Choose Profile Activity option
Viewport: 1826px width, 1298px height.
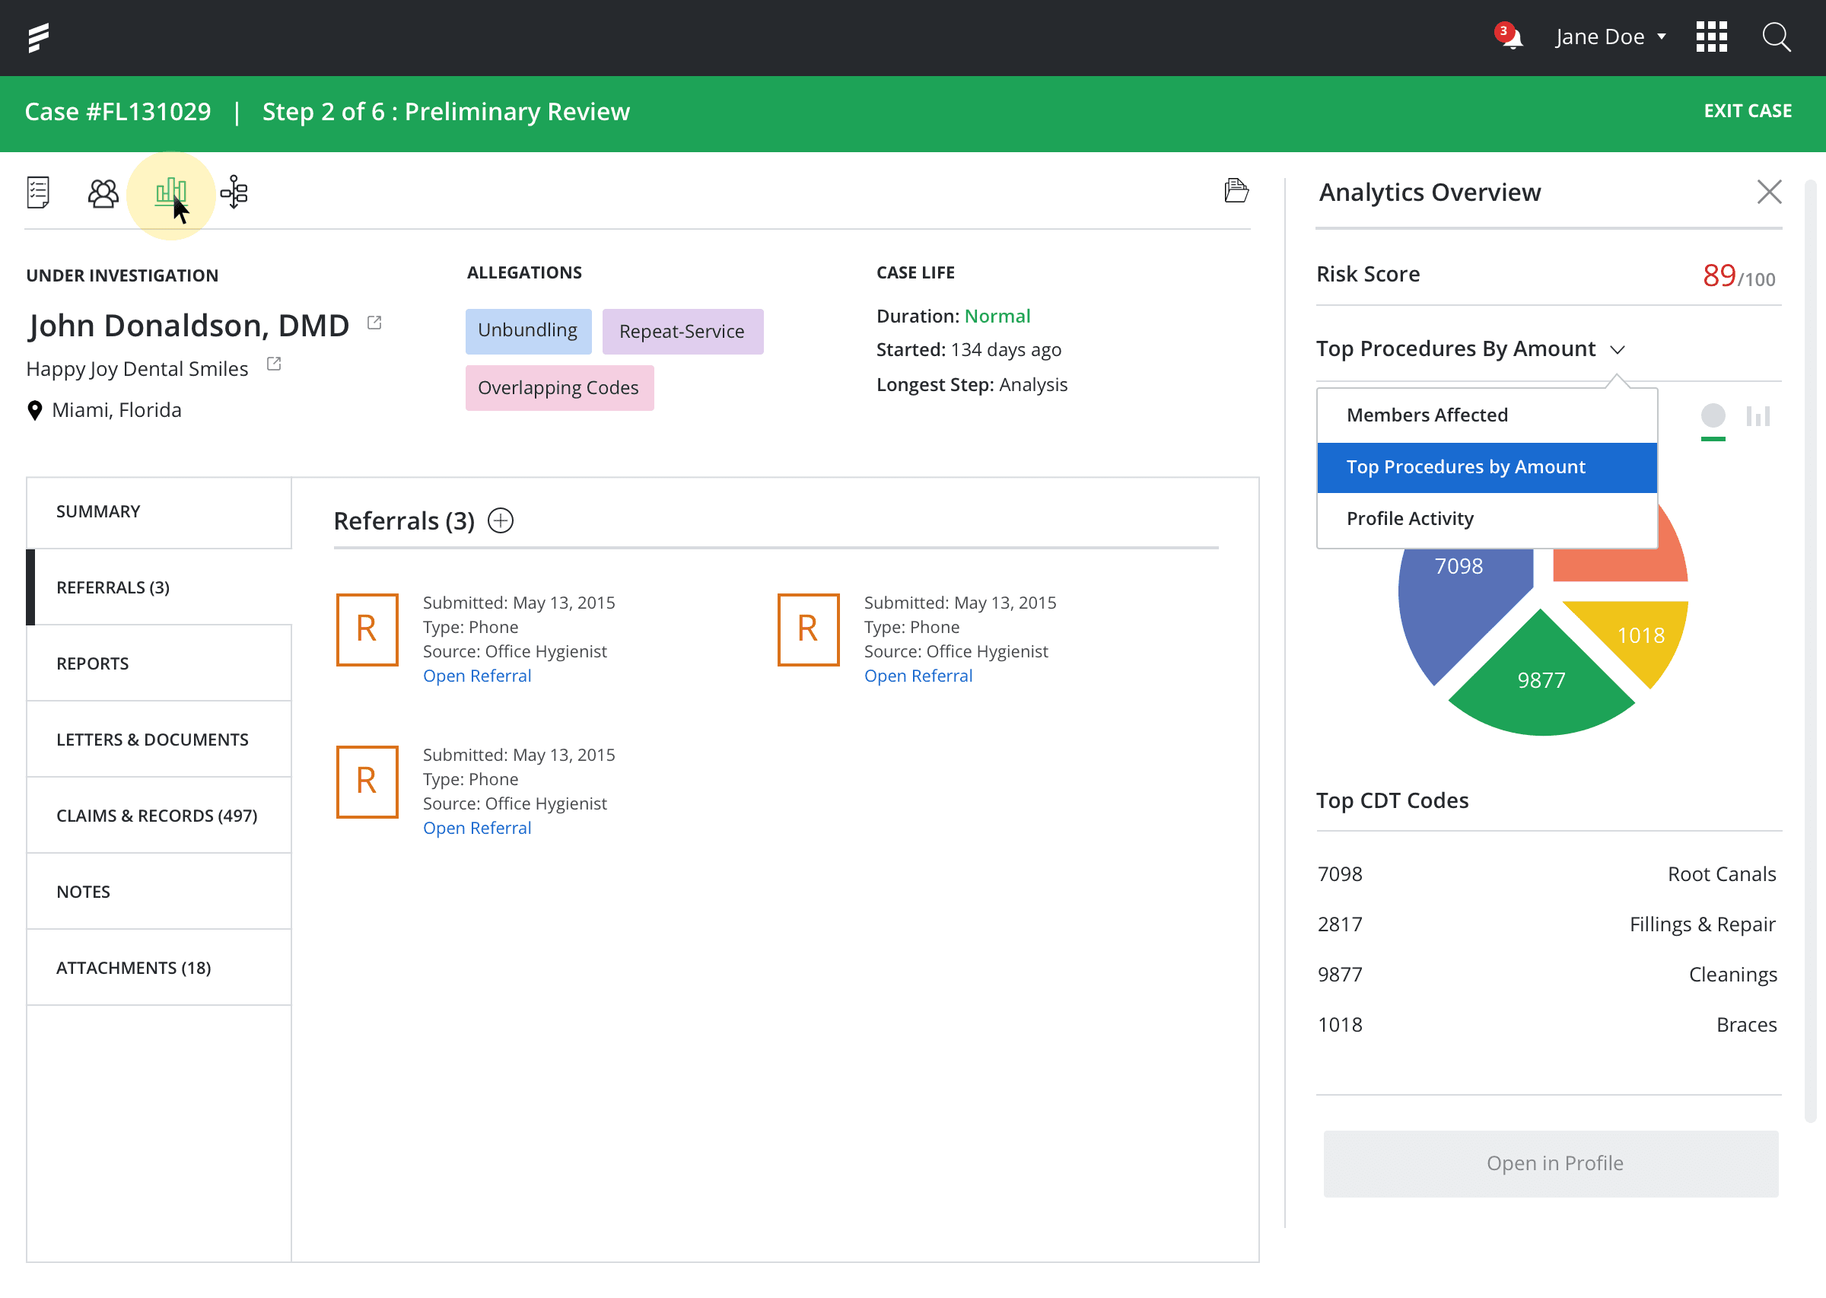click(1410, 519)
